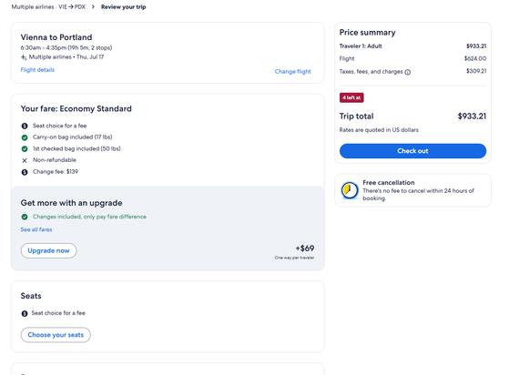Click the green check beside Carry-on bag included
Viewport: 509px width, 375px height.
tap(25, 137)
